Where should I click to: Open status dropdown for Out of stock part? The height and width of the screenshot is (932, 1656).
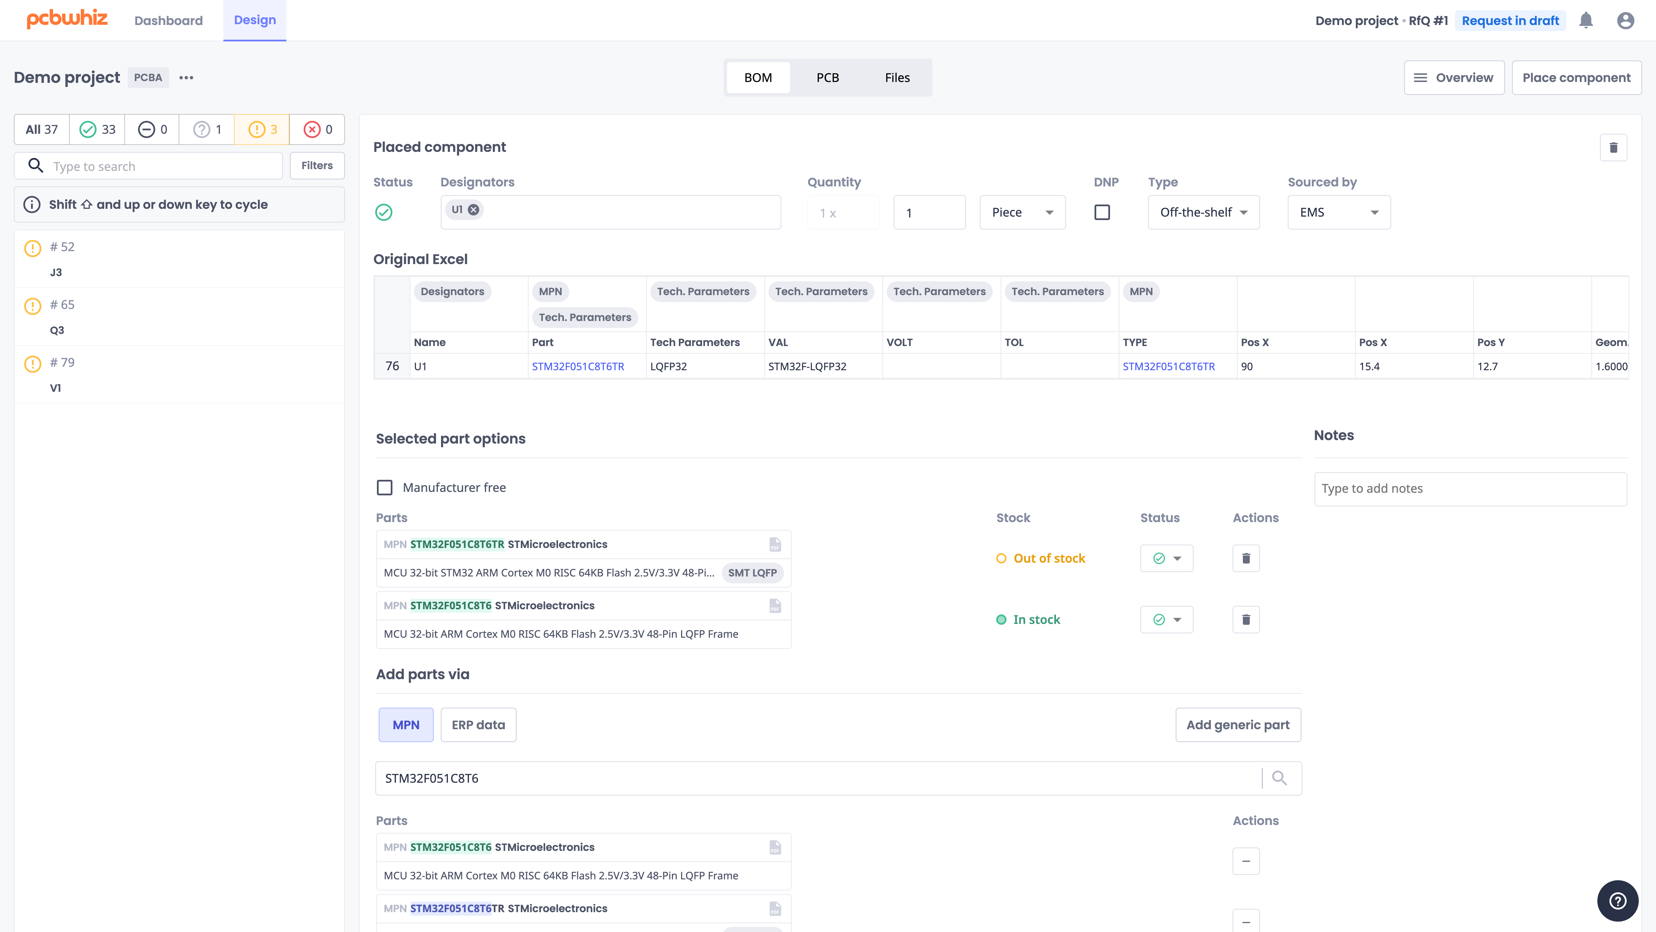coord(1167,558)
